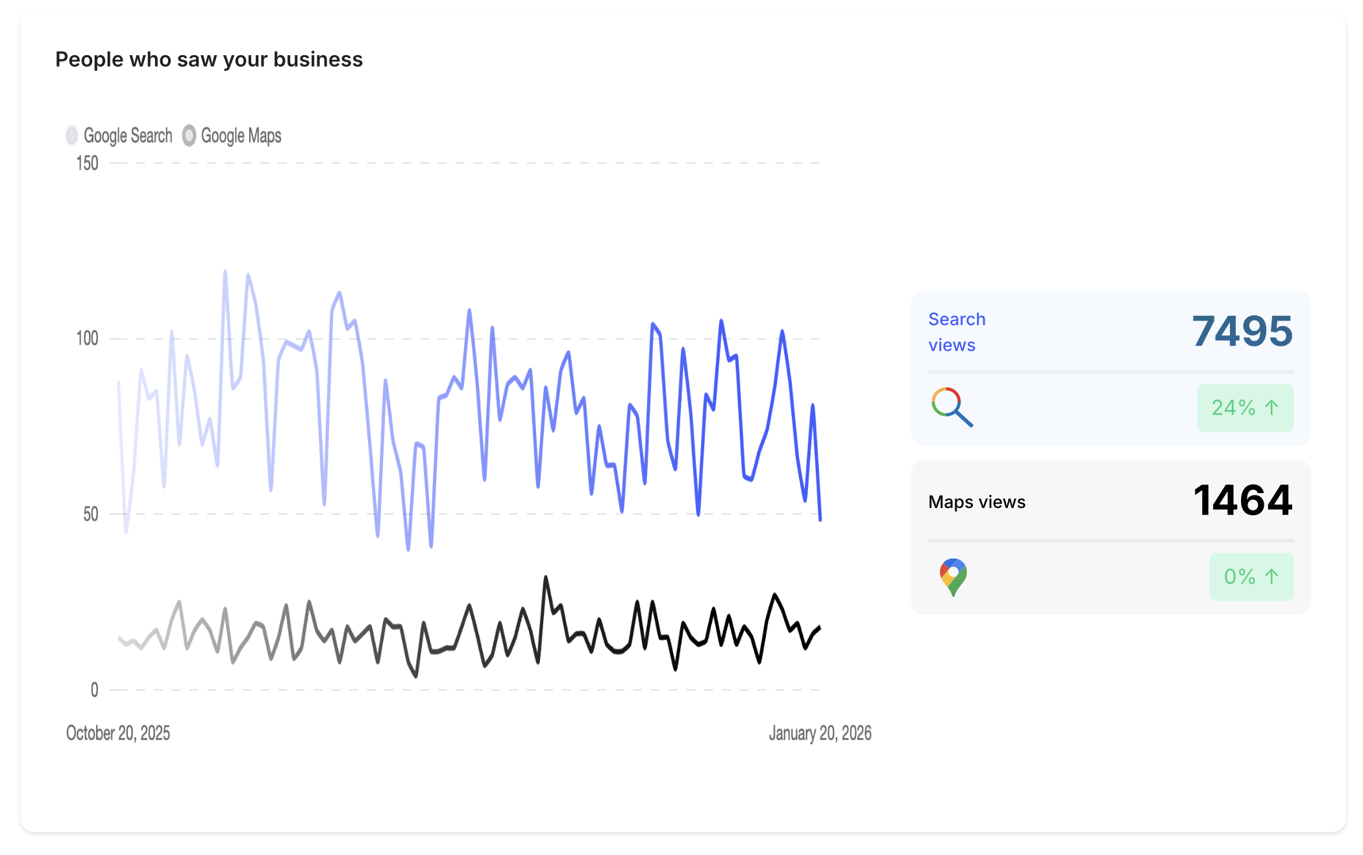
Task: Click the 100 y-axis gridline label
Action: pyautogui.click(x=88, y=338)
